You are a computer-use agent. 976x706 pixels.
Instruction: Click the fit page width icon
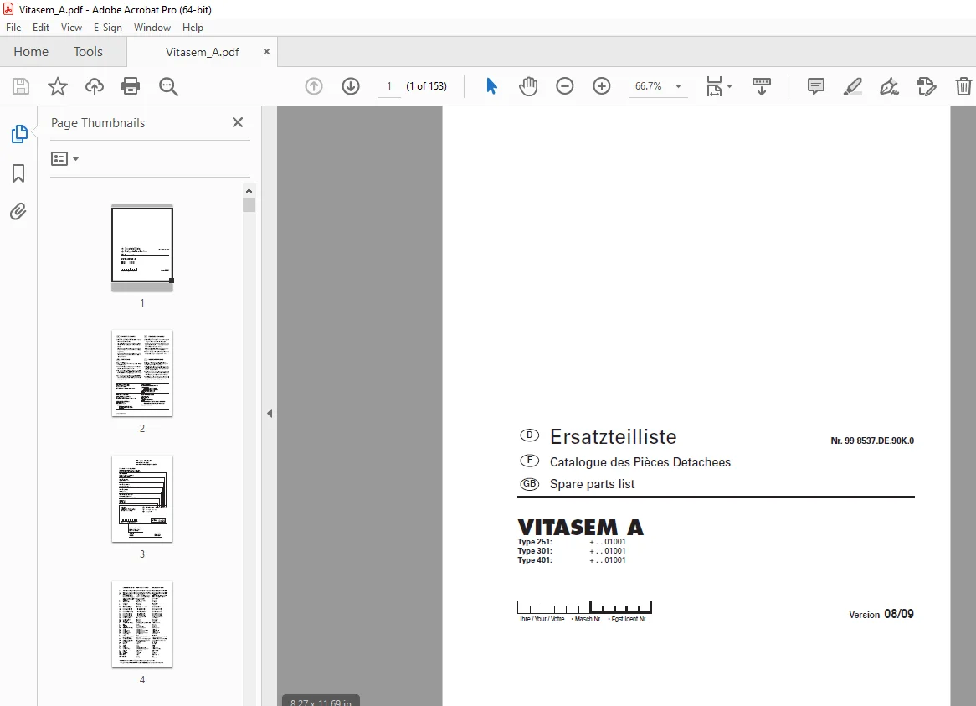point(714,86)
